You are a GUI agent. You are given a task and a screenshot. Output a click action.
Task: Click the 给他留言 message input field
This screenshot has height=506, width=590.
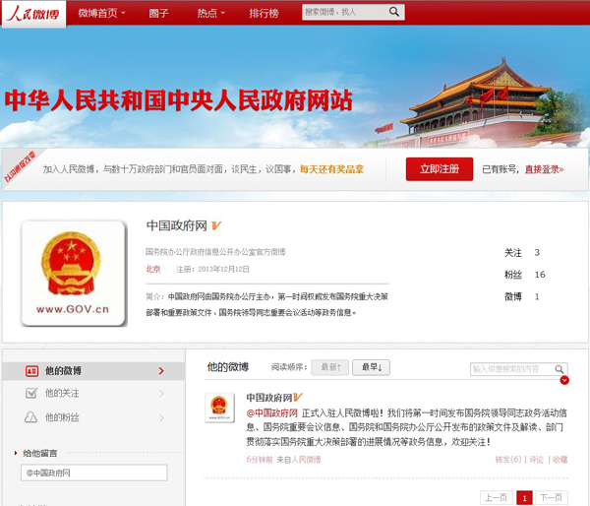93,474
